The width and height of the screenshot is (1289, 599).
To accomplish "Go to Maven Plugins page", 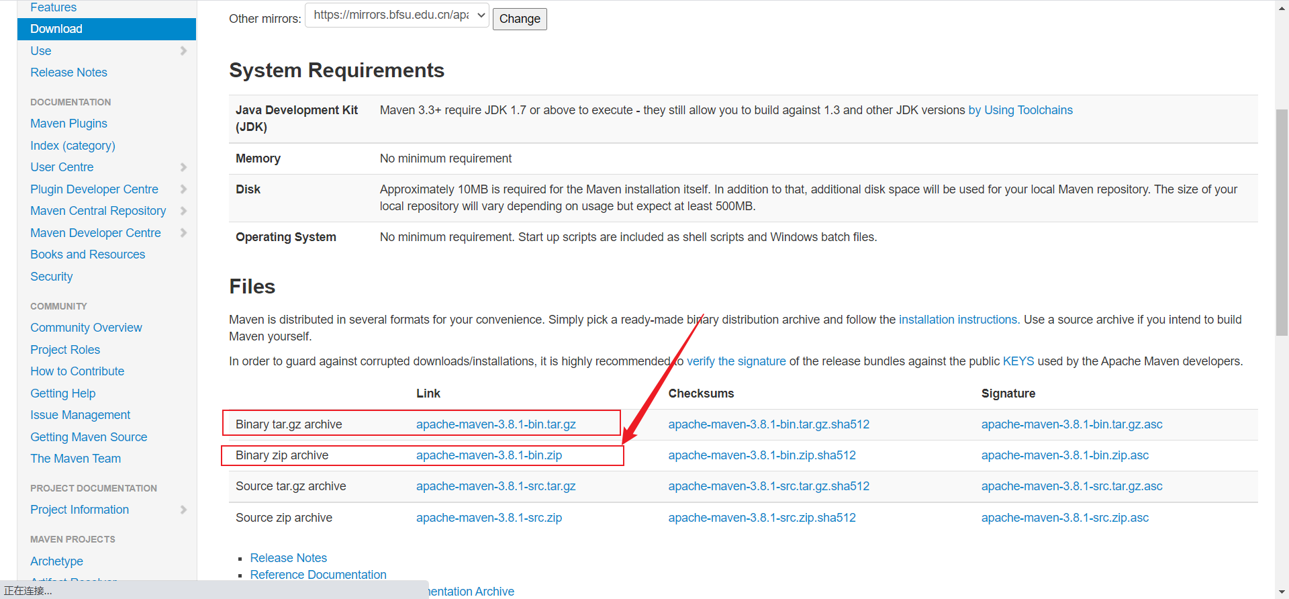I will 68,124.
